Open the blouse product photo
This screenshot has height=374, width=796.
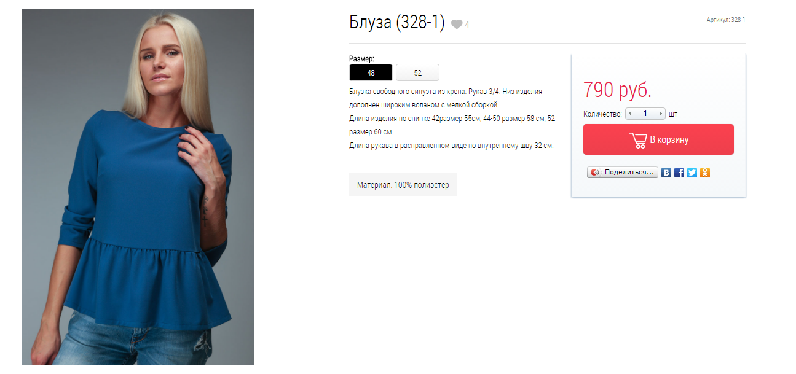(138, 187)
